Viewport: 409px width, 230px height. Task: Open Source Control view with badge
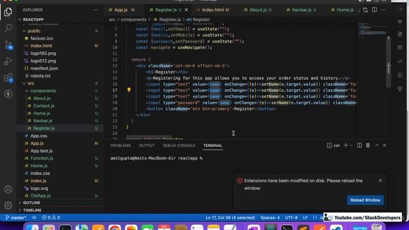tap(8, 45)
